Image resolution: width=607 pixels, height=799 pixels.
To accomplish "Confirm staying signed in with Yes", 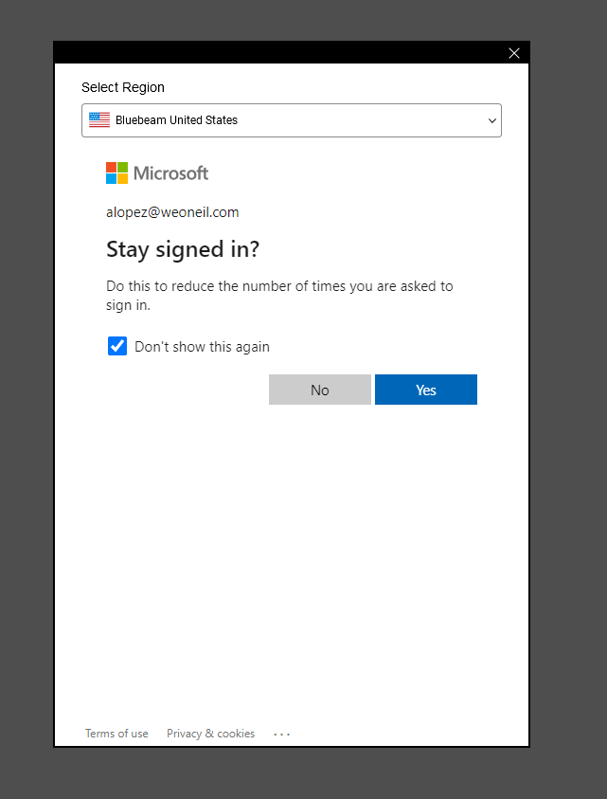I will pyautogui.click(x=426, y=390).
